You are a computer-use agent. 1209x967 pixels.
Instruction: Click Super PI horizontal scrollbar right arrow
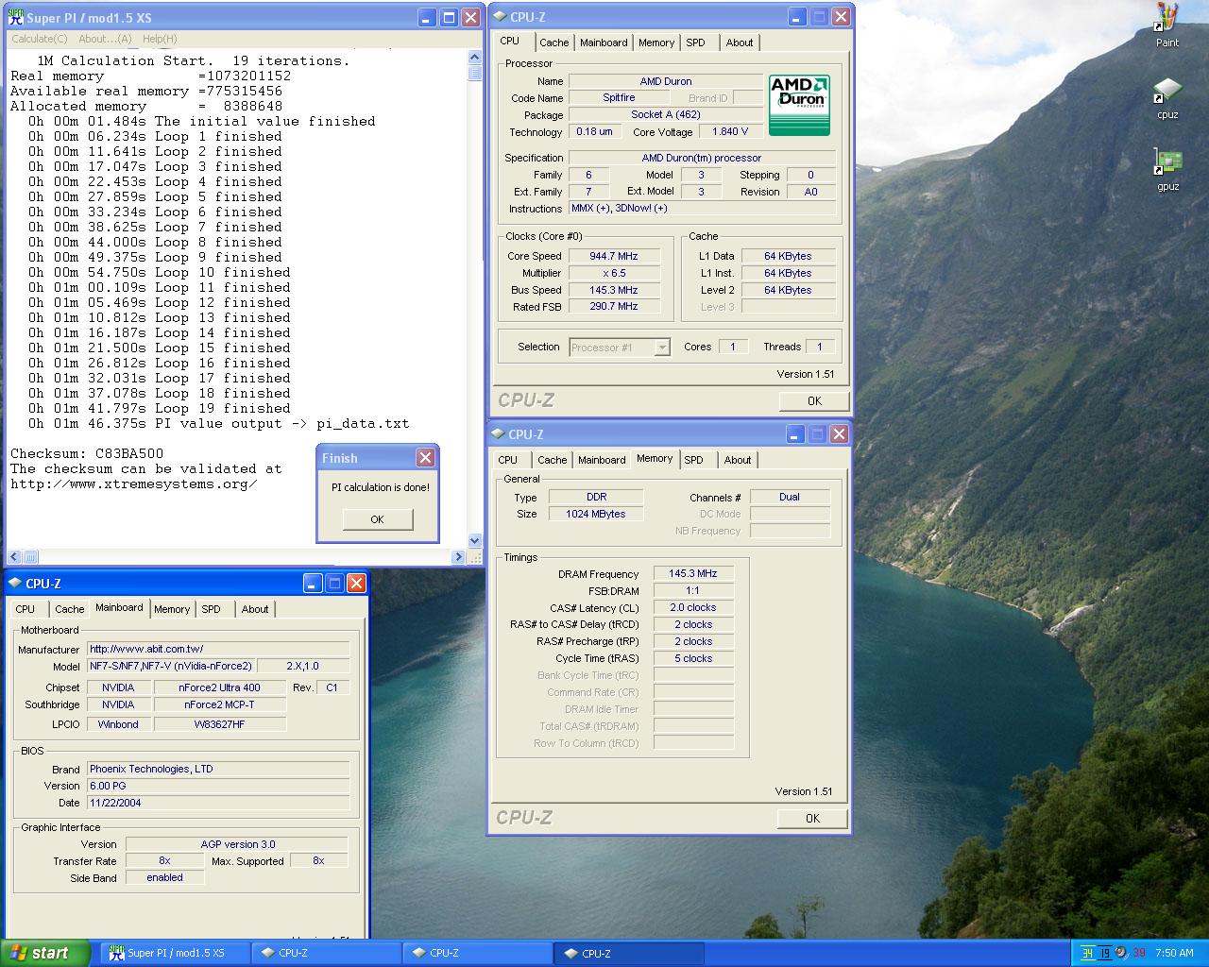click(459, 557)
